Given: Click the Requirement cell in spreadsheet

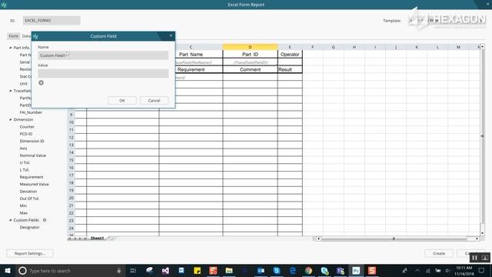Looking at the screenshot, I should [x=191, y=70].
